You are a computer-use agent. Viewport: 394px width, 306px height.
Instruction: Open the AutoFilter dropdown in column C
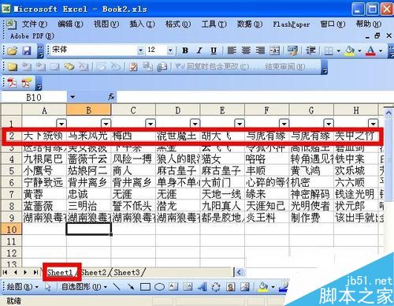[x=151, y=123]
